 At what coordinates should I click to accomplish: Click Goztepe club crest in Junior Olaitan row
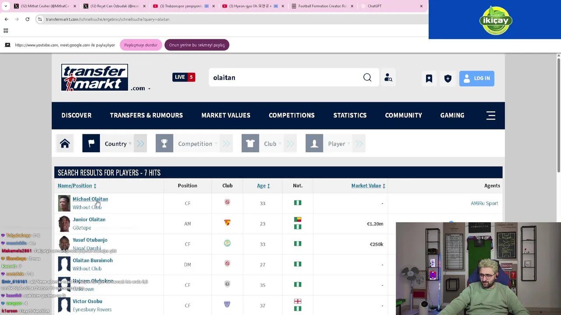pos(227,223)
